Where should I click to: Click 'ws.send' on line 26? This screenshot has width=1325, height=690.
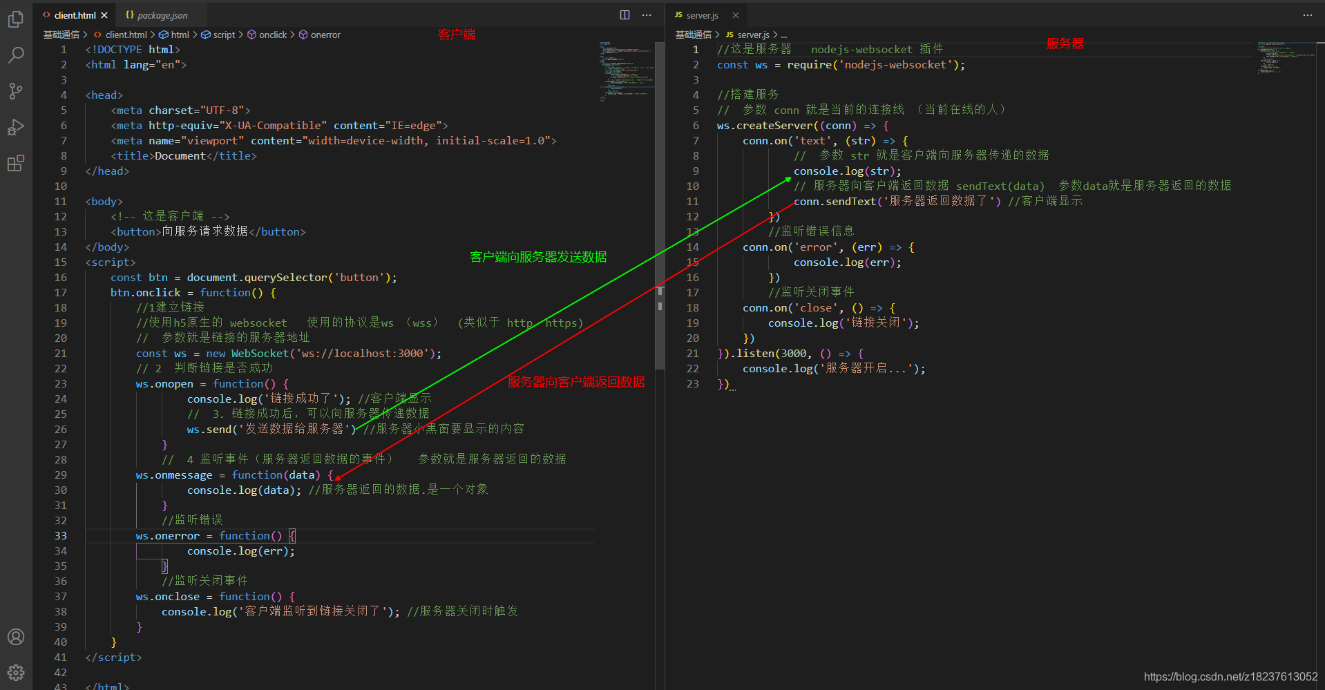tap(209, 430)
